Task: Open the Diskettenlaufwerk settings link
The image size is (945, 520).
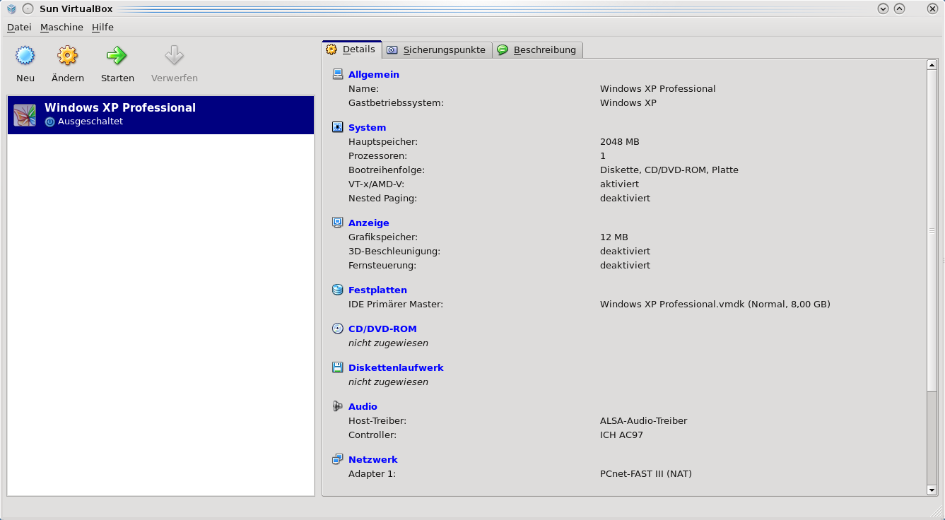Action: [x=396, y=367]
